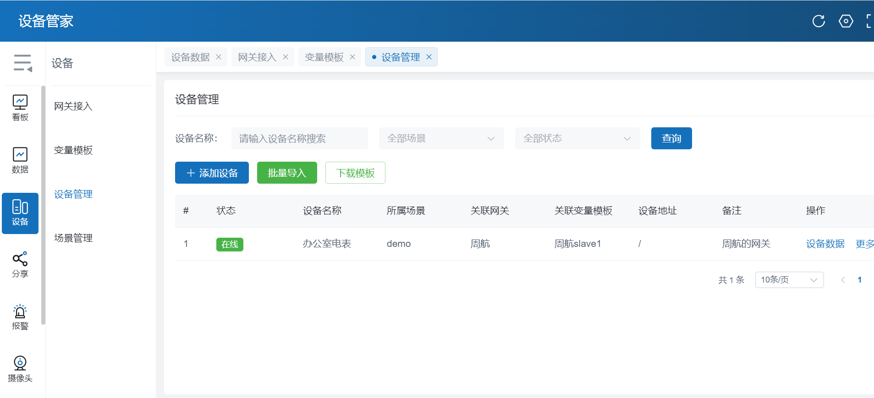Click the 批量导入 button
The width and height of the screenshot is (874, 398).
(287, 173)
